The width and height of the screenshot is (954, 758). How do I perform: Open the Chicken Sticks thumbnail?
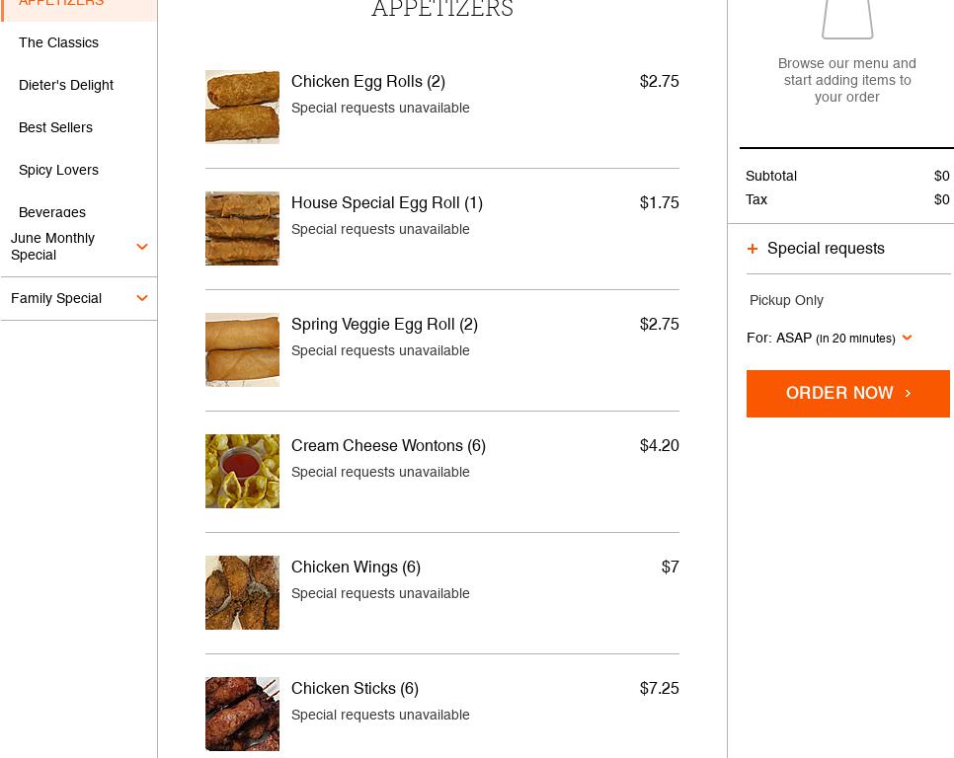coord(242,714)
